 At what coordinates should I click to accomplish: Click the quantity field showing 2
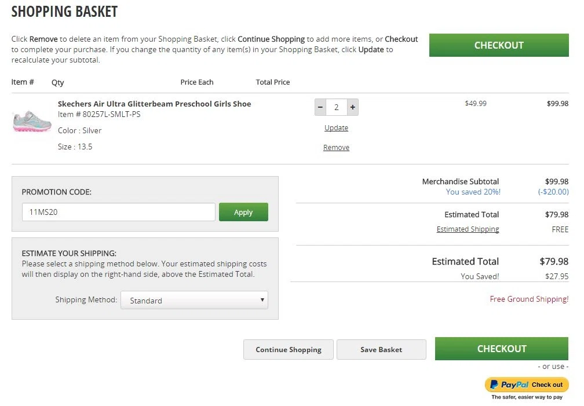tap(336, 107)
